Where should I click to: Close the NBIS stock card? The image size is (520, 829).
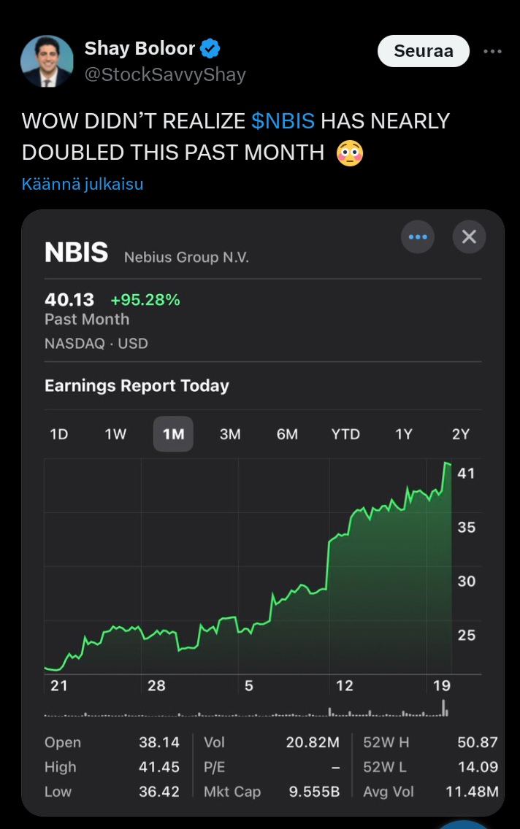point(469,237)
